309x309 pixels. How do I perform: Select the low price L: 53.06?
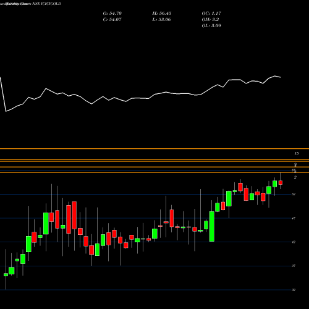click(161, 20)
